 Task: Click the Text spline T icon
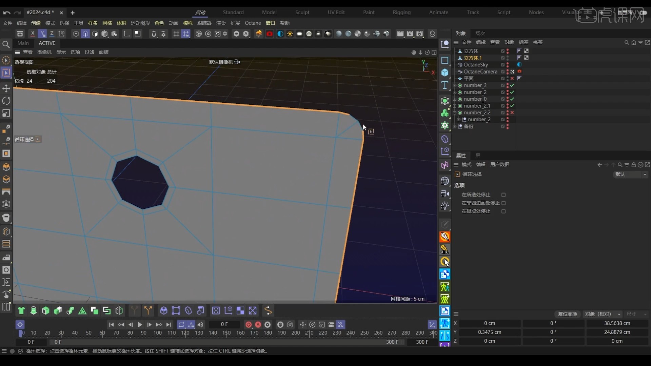click(x=445, y=85)
